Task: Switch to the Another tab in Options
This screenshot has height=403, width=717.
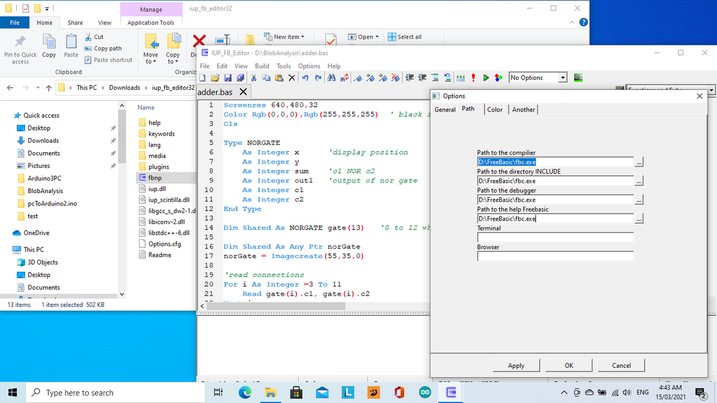Action: tap(523, 110)
